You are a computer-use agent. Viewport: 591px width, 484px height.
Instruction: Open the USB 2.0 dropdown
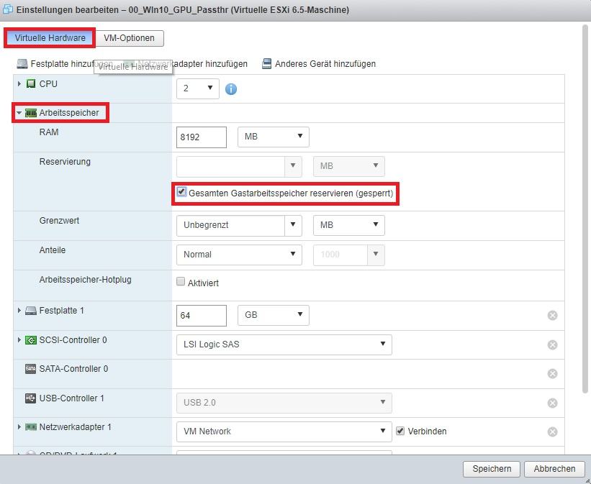pos(284,403)
